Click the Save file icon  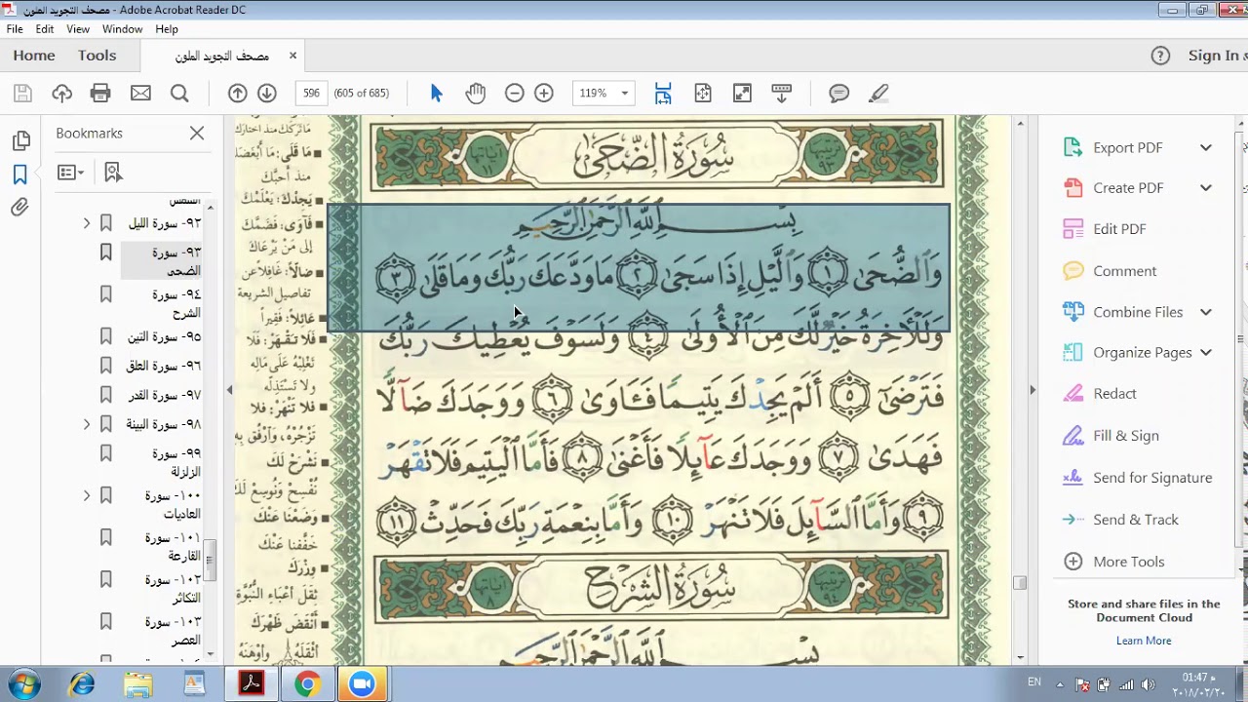22,94
